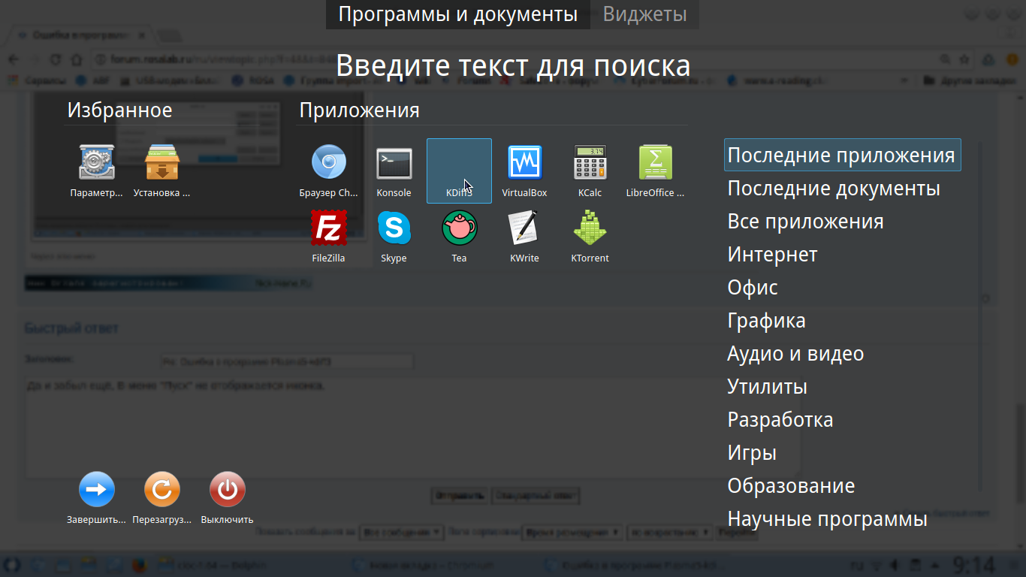Screen dimensions: 1026x577
Task: Focus the Введите текст для поиска search field
Action: (513, 65)
